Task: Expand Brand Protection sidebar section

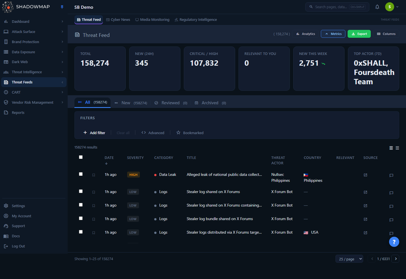Action: click(x=34, y=42)
